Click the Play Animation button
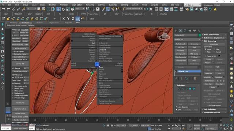The height and width of the screenshot is (131, 234). pyautogui.click(x=176, y=125)
